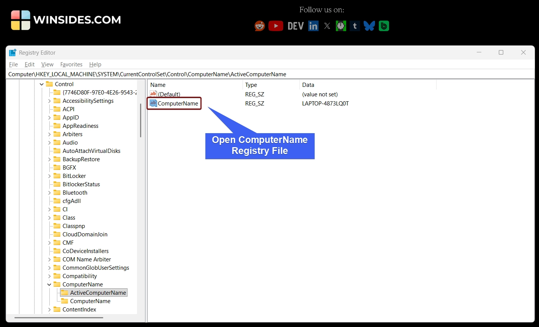539x327 pixels.
Task: Select the ComputerName subkey in the tree
Action: point(90,301)
